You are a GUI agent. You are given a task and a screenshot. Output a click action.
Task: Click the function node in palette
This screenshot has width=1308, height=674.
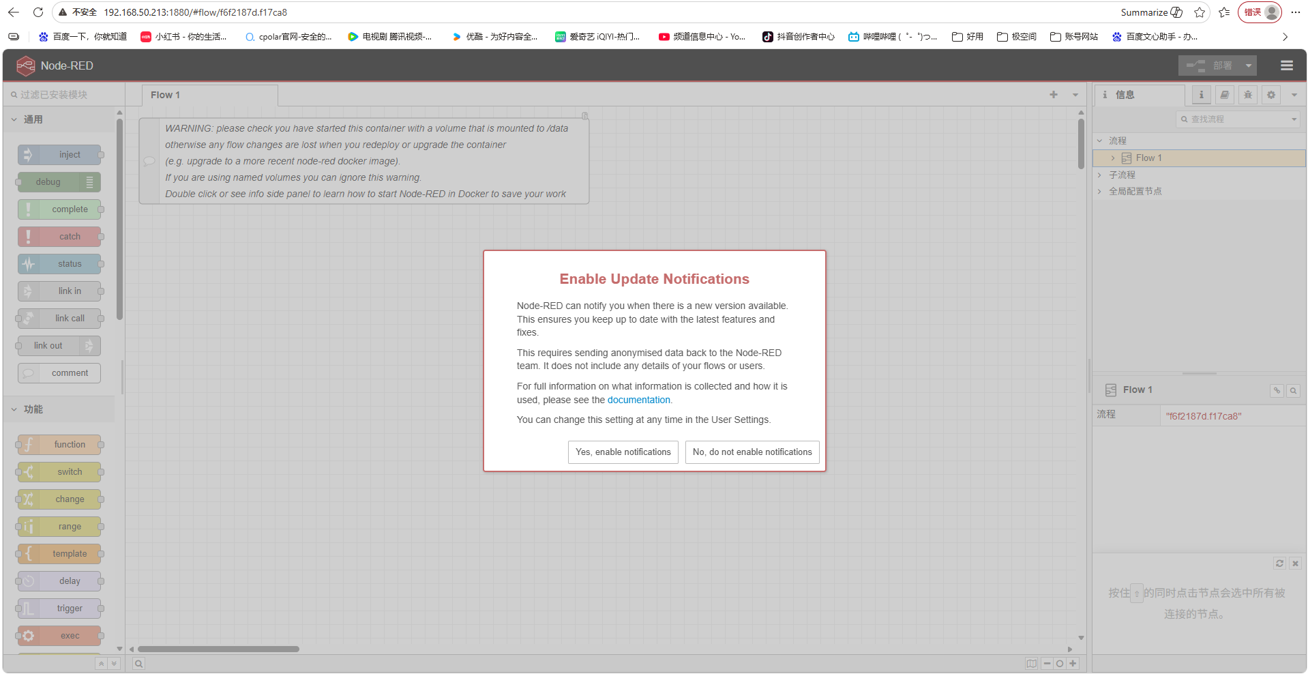pos(59,445)
